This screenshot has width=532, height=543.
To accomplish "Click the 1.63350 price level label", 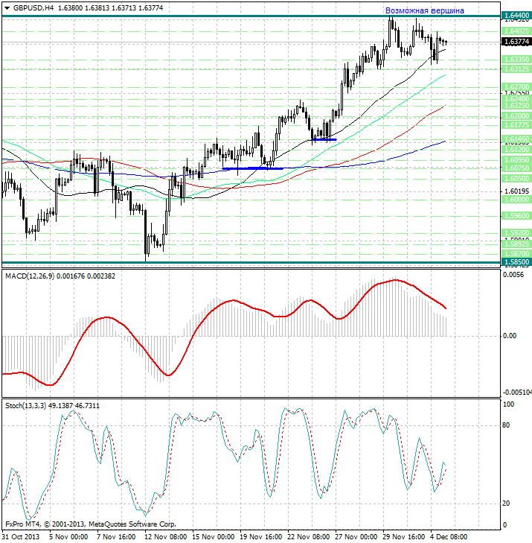I will (516, 60).
